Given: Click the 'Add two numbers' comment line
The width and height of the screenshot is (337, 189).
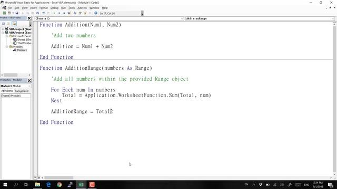Looking at the screenshot, I should pyautogui.click(x=73, y=36).
